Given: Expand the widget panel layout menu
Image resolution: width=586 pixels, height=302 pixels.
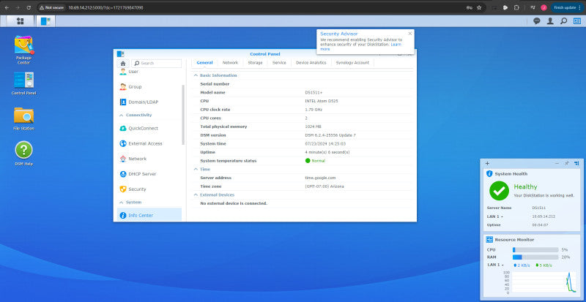Looking at the screenshot, I should (x=576, y=163).
